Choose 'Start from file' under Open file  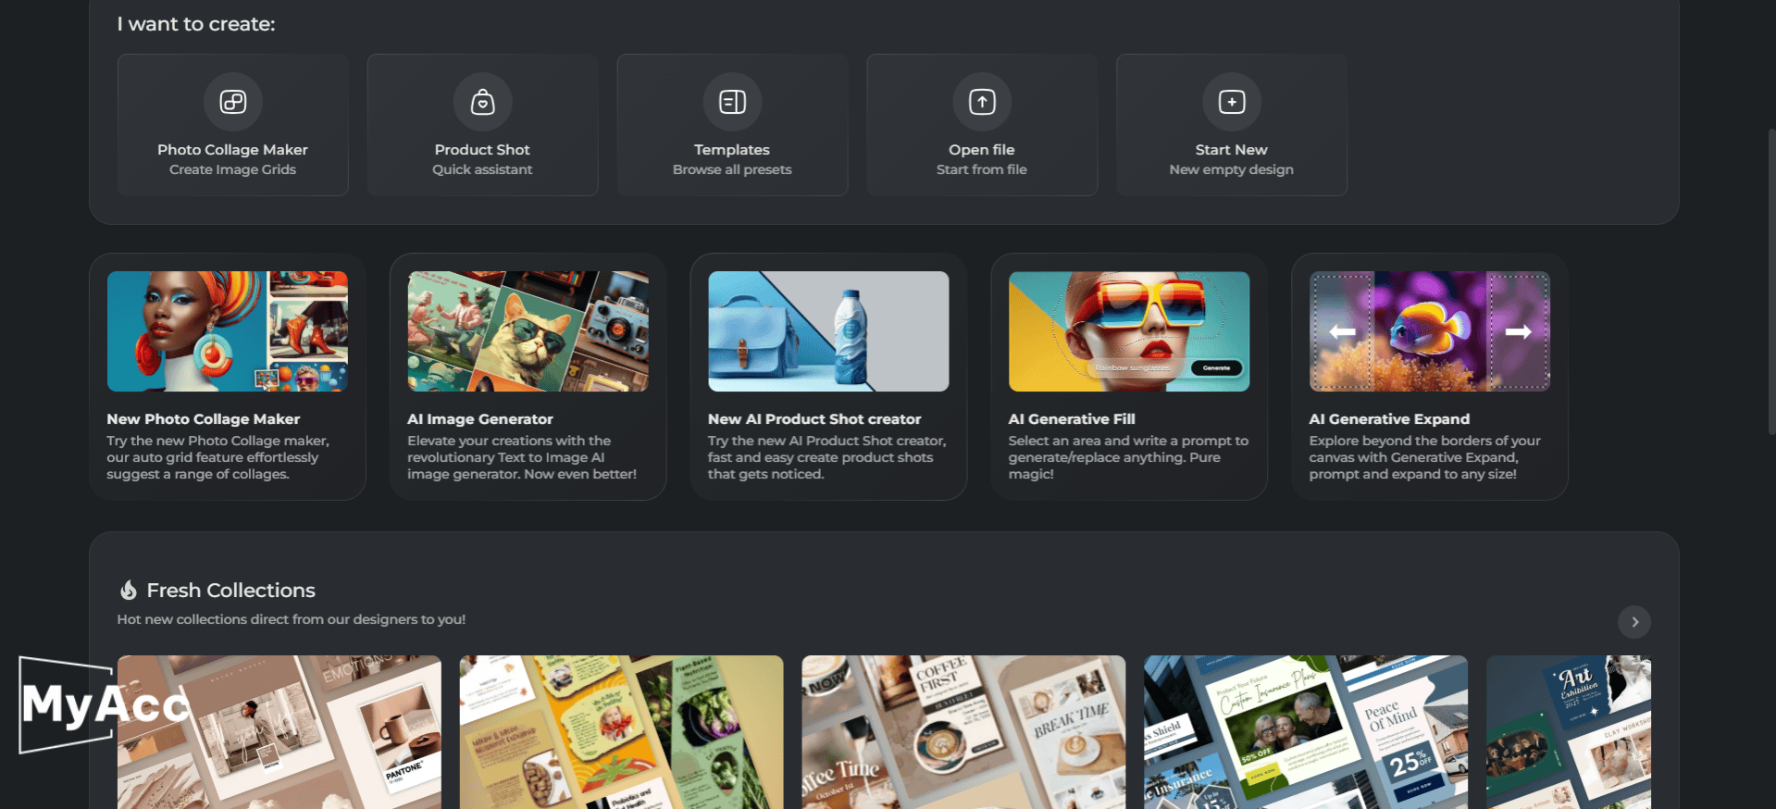(982, 169)
